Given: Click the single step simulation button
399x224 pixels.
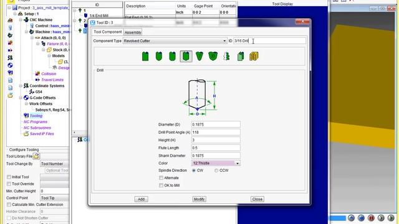Looking at the screenshot, I should pos(381,218).
